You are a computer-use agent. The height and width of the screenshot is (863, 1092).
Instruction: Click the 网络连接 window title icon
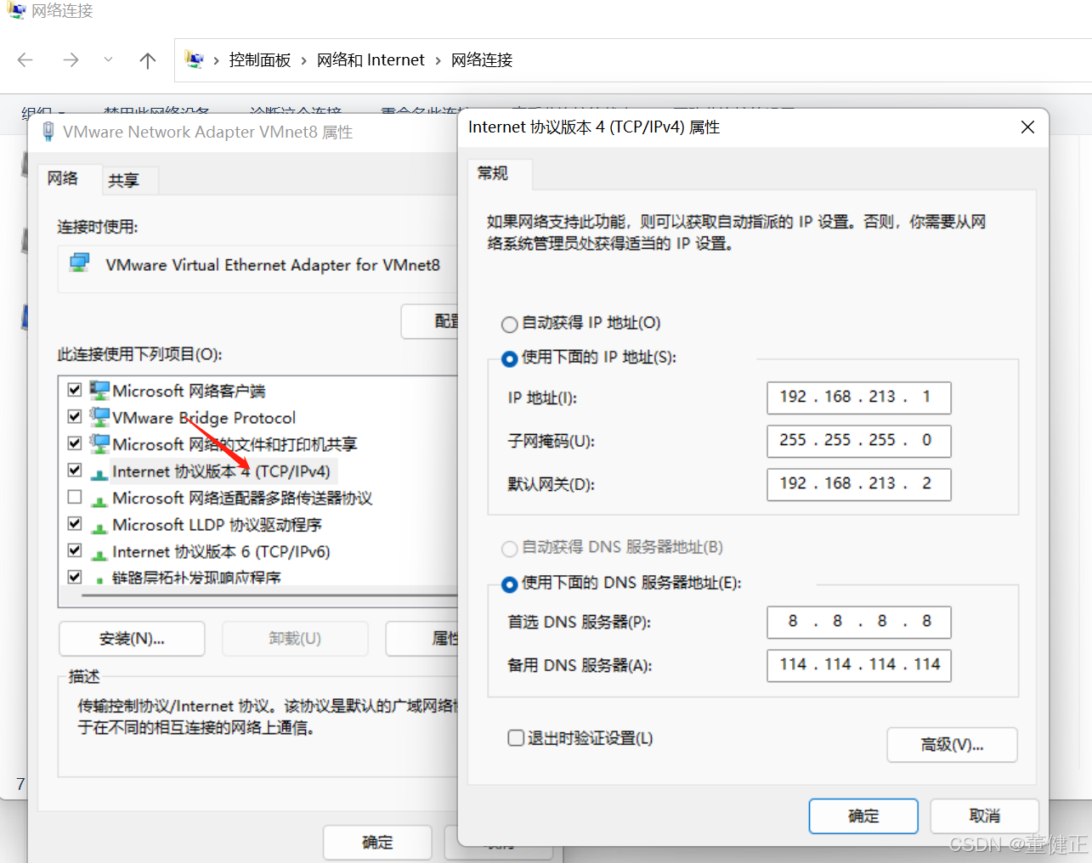tap(16, 10)
